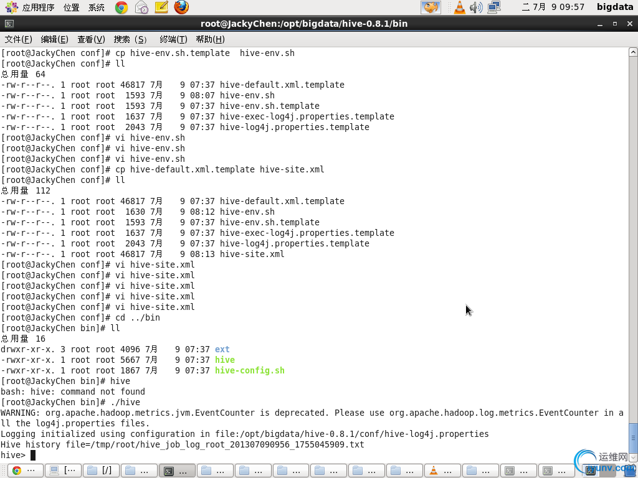The width and height of the screenshot is (638, 478).
Task: Open the 终端(T) menu
Action: click(x=173, y=39)
